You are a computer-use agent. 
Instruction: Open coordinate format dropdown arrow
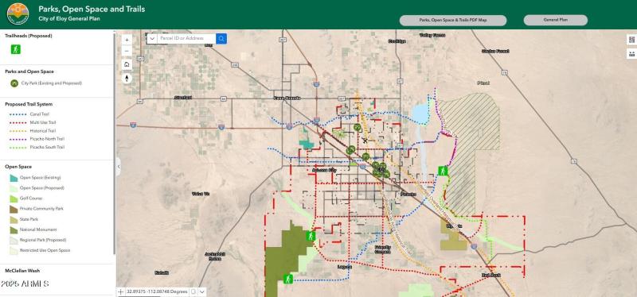click(x=202, y=291)
